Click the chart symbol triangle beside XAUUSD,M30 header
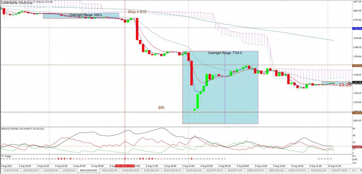The height and width of the screenshot is (174, 362). pos(2,2)
